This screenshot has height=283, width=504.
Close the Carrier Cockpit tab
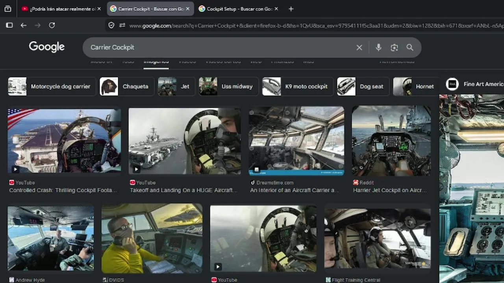point(188,9)
